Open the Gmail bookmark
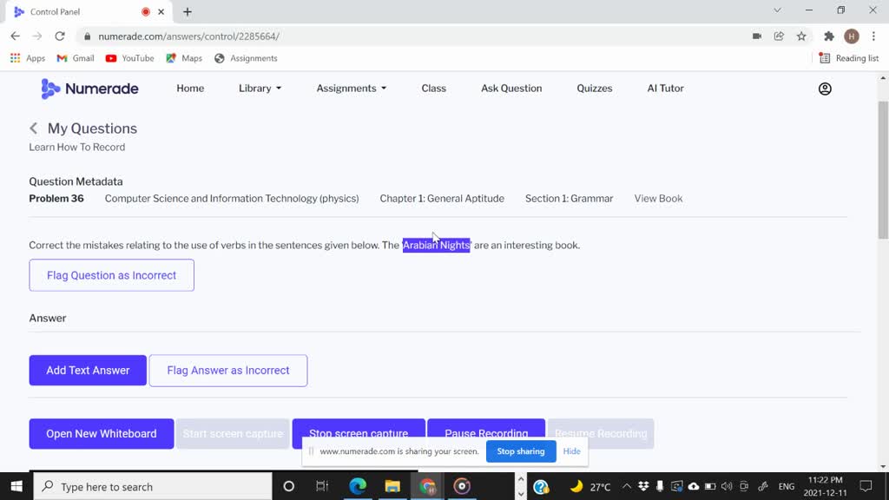This screenshot has width=889, height=500. coord(75,57)
